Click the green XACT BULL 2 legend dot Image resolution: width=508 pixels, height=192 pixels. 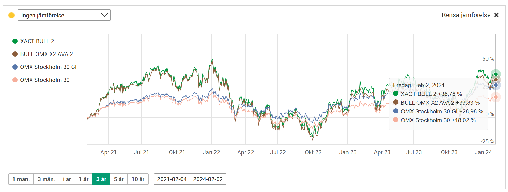pyautogui.click(x=15, y=41)
